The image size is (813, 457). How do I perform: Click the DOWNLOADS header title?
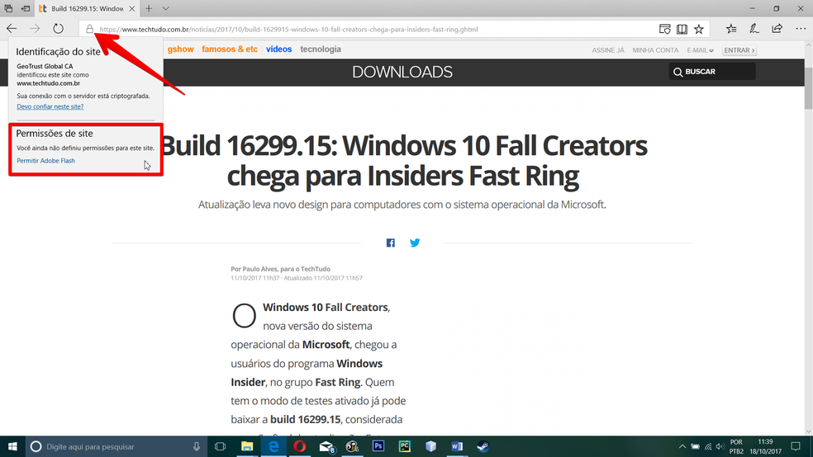402,72
